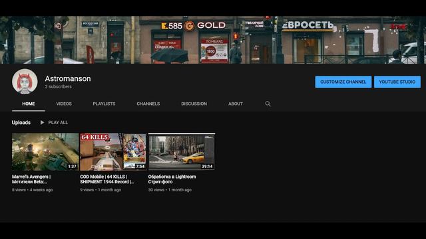Click the Marvel's Avengers video title
The width and height of the screenshot is (426, 239).
[x=31, y=179]
